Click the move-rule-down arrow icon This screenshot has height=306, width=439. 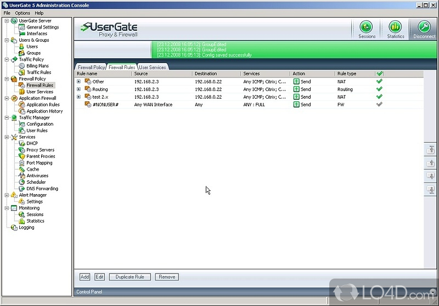click(x=430, y=176)
